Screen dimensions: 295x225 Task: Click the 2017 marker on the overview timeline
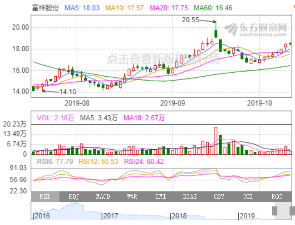pyautogui.click(x=110, y=216)
